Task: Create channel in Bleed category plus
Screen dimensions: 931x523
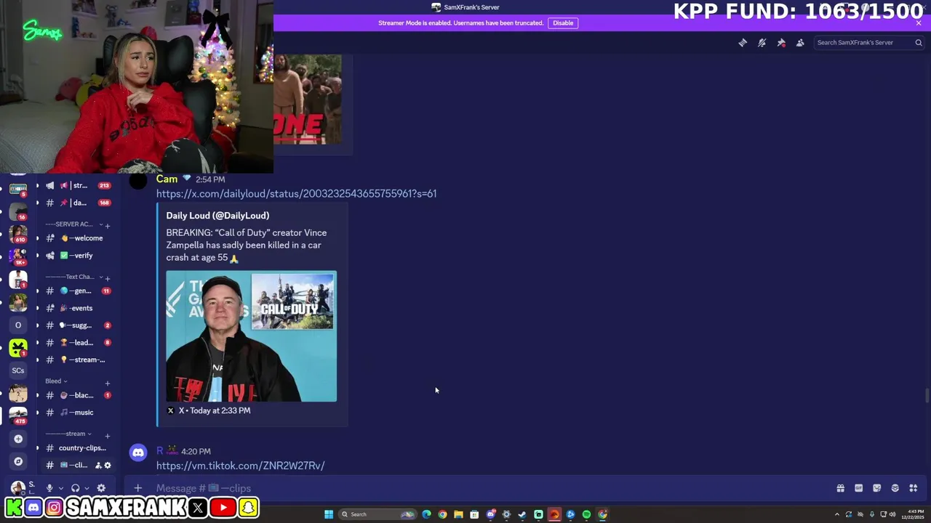Action: pyautogui.click(x=108, y=383)
